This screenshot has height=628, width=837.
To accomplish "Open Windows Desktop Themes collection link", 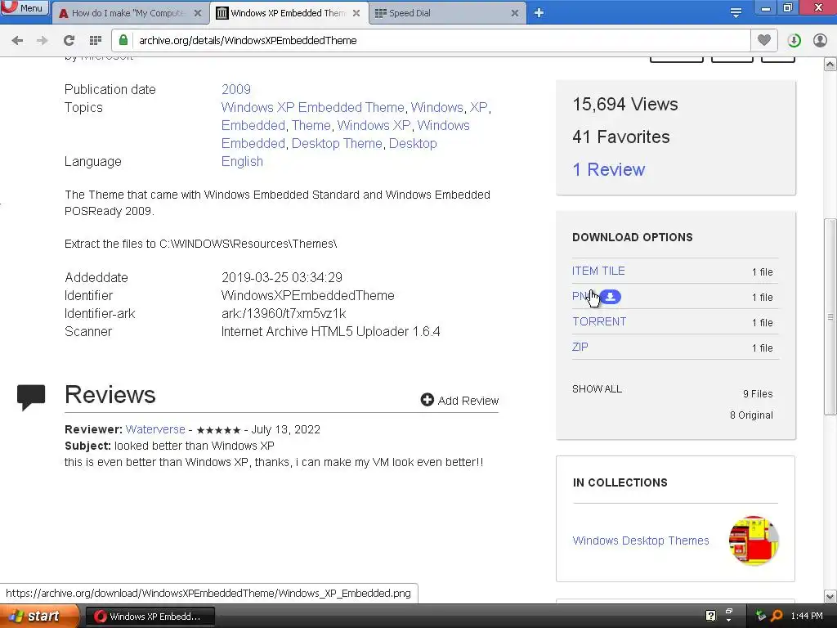I will (x=641, y=541).
